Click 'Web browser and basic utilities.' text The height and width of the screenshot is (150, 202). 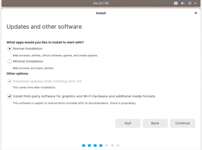point(33,68)
